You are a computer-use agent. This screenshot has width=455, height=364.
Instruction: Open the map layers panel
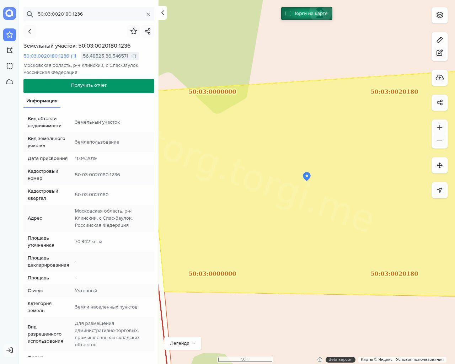pos(439,15)
